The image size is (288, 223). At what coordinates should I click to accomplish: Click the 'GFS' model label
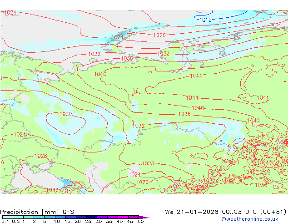click(68, 212)
